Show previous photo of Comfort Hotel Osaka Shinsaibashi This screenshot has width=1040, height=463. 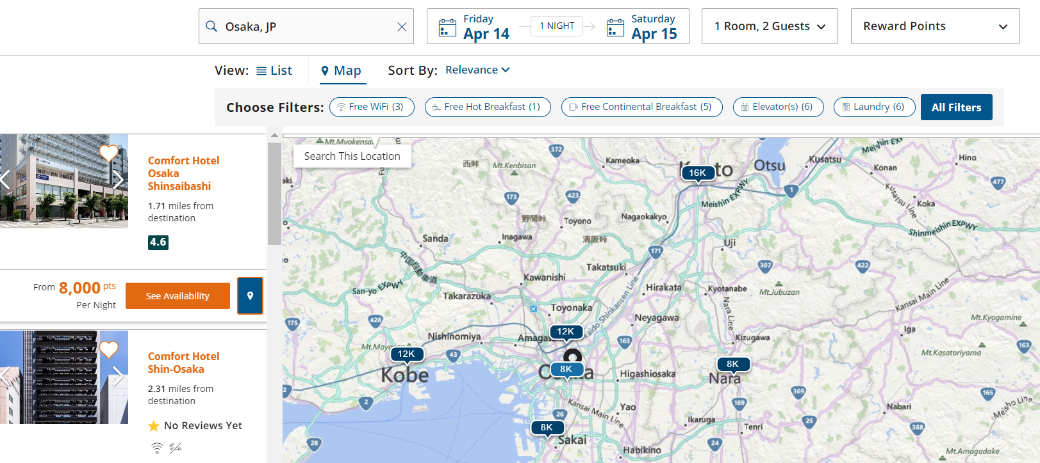pos(4,180)
